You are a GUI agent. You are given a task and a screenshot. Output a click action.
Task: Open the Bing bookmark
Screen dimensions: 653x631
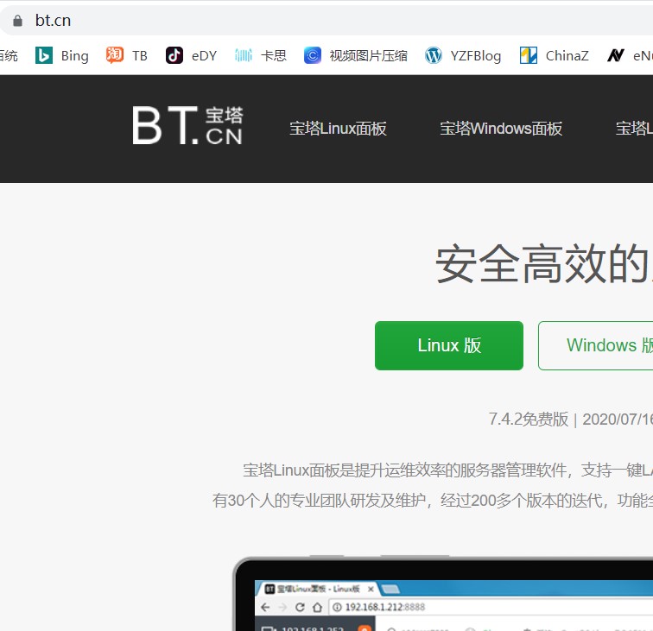coord(62,55)
